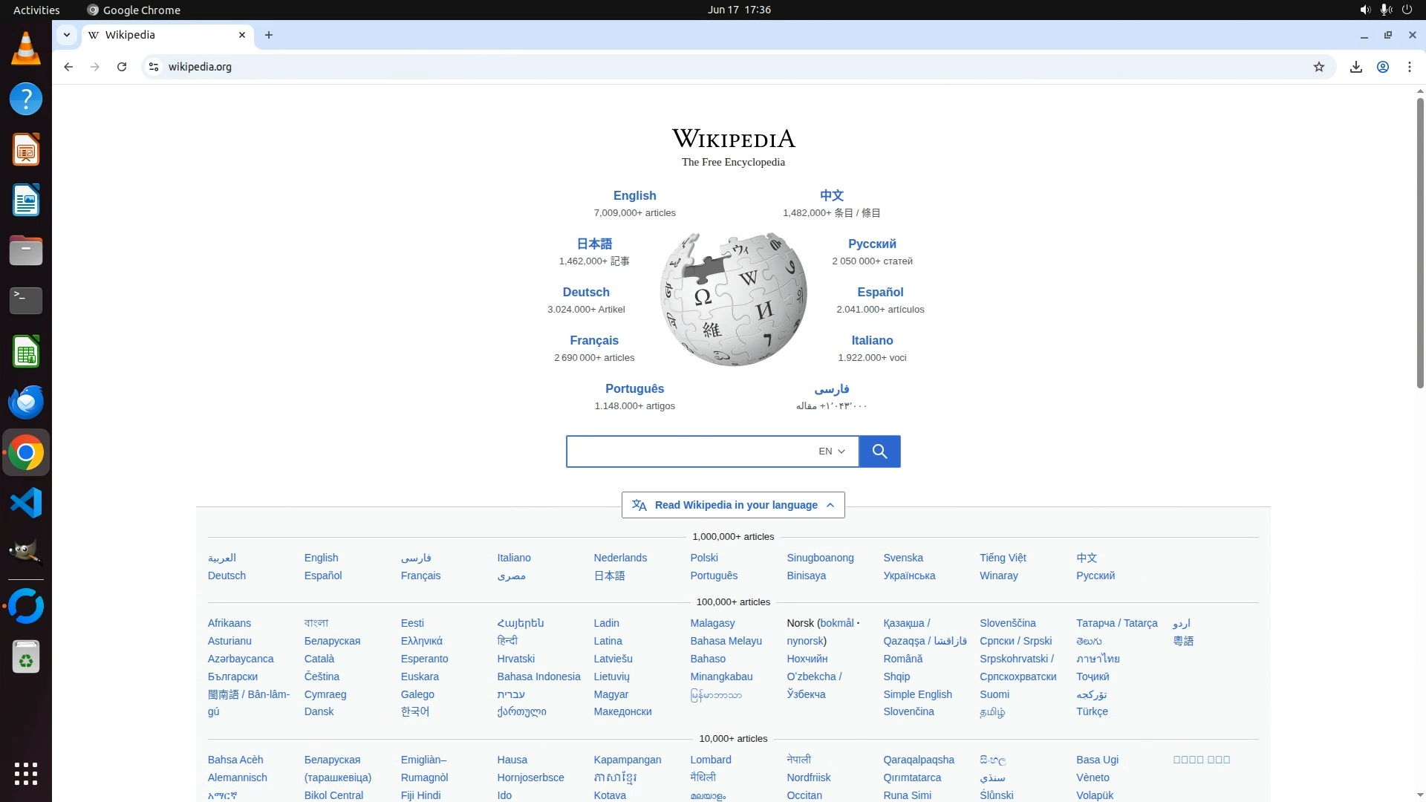
Task: Open the Chrome profile icon
Action: [1383, 67]
